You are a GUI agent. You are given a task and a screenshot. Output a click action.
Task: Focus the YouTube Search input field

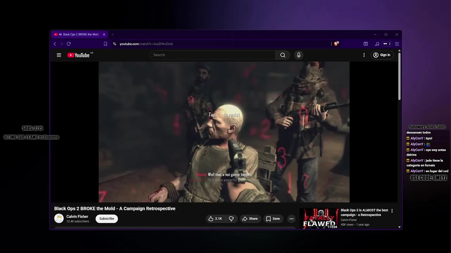click(213, 55)
